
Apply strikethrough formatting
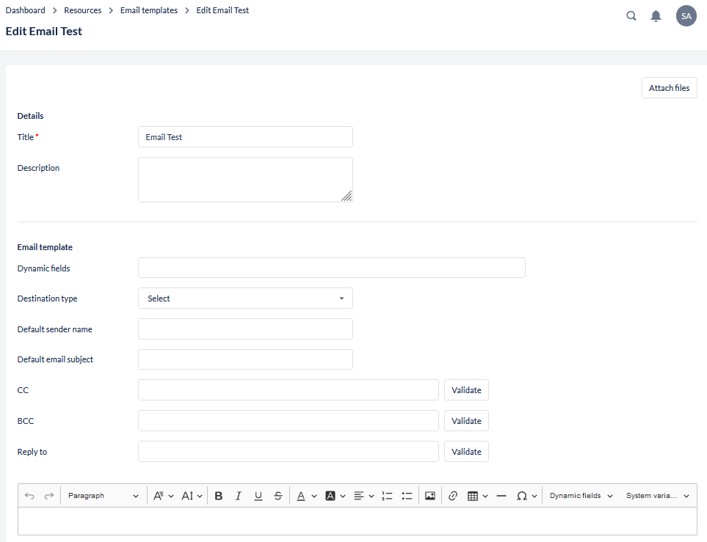click(278, 496)
